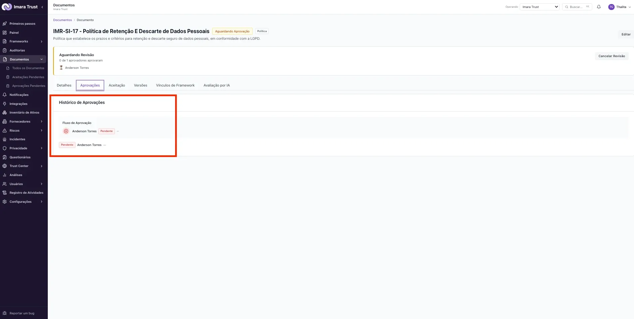The height and width of the screenshot is (319, 634).
Task: Click the Imara Trust logo icon
Action: click(7, 7)
